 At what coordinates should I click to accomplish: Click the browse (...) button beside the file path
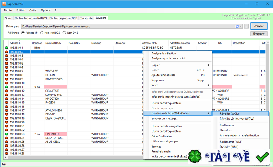246,26
